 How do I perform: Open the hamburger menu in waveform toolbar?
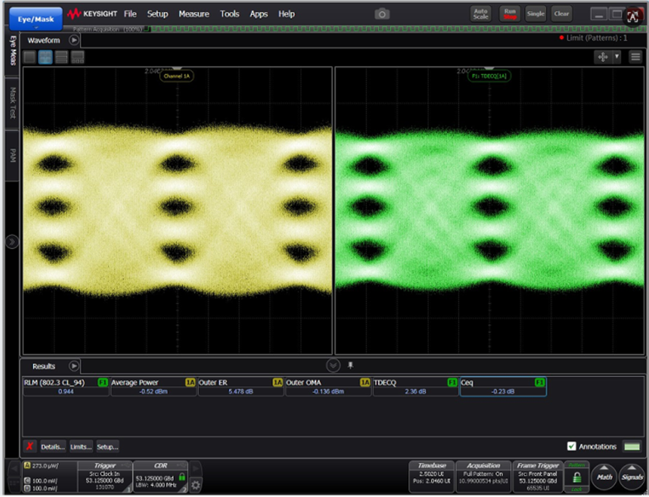click(635, 57)
